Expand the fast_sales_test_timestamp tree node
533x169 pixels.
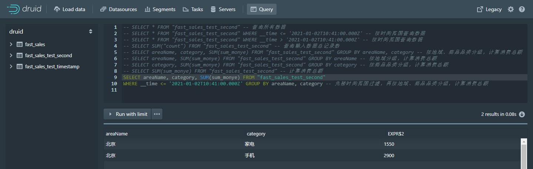(11, 67)
